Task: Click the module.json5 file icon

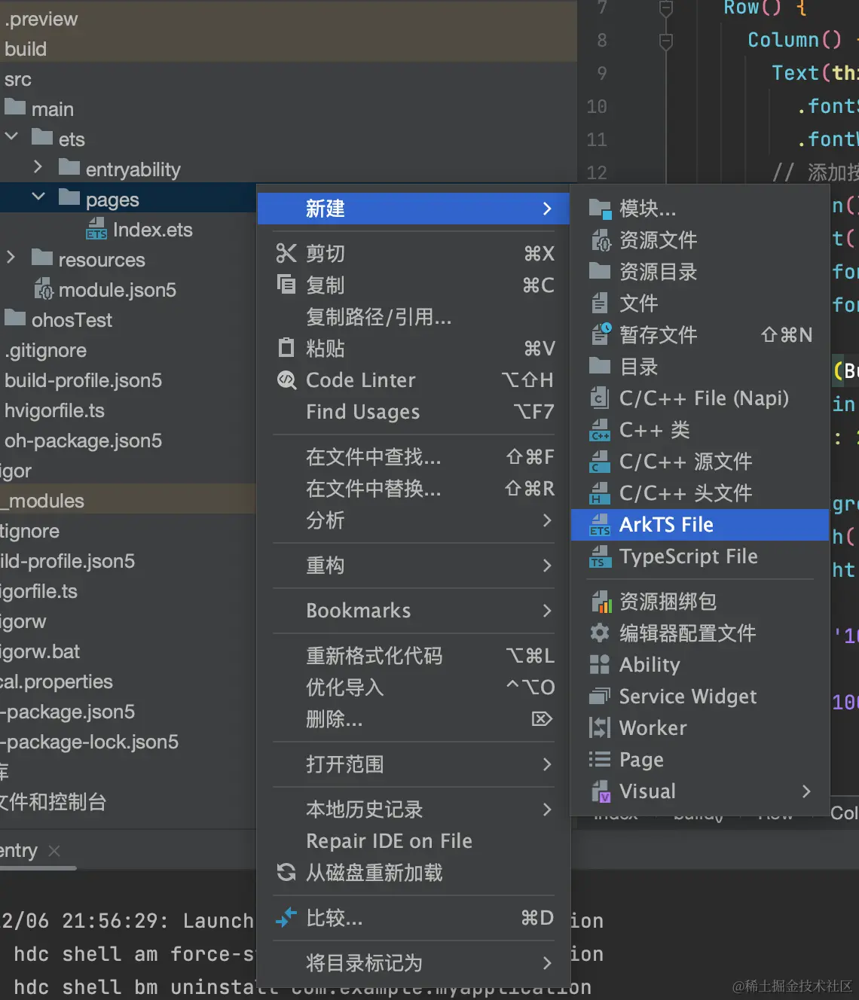Action: click(44, 289)
